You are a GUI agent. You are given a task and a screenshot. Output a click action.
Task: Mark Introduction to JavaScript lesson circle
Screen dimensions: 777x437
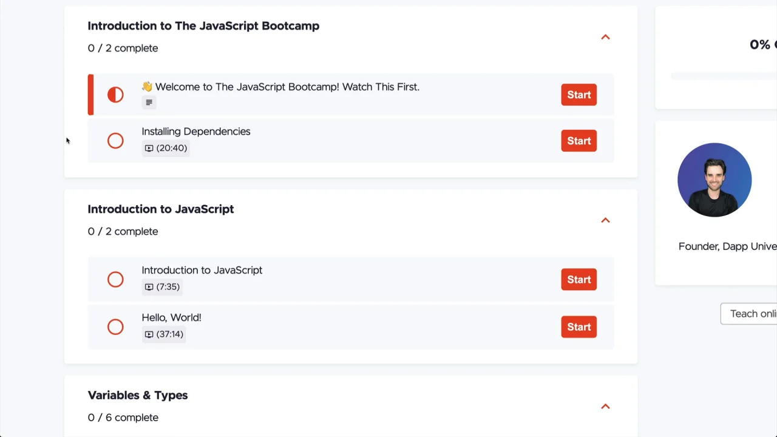(115, 279)
